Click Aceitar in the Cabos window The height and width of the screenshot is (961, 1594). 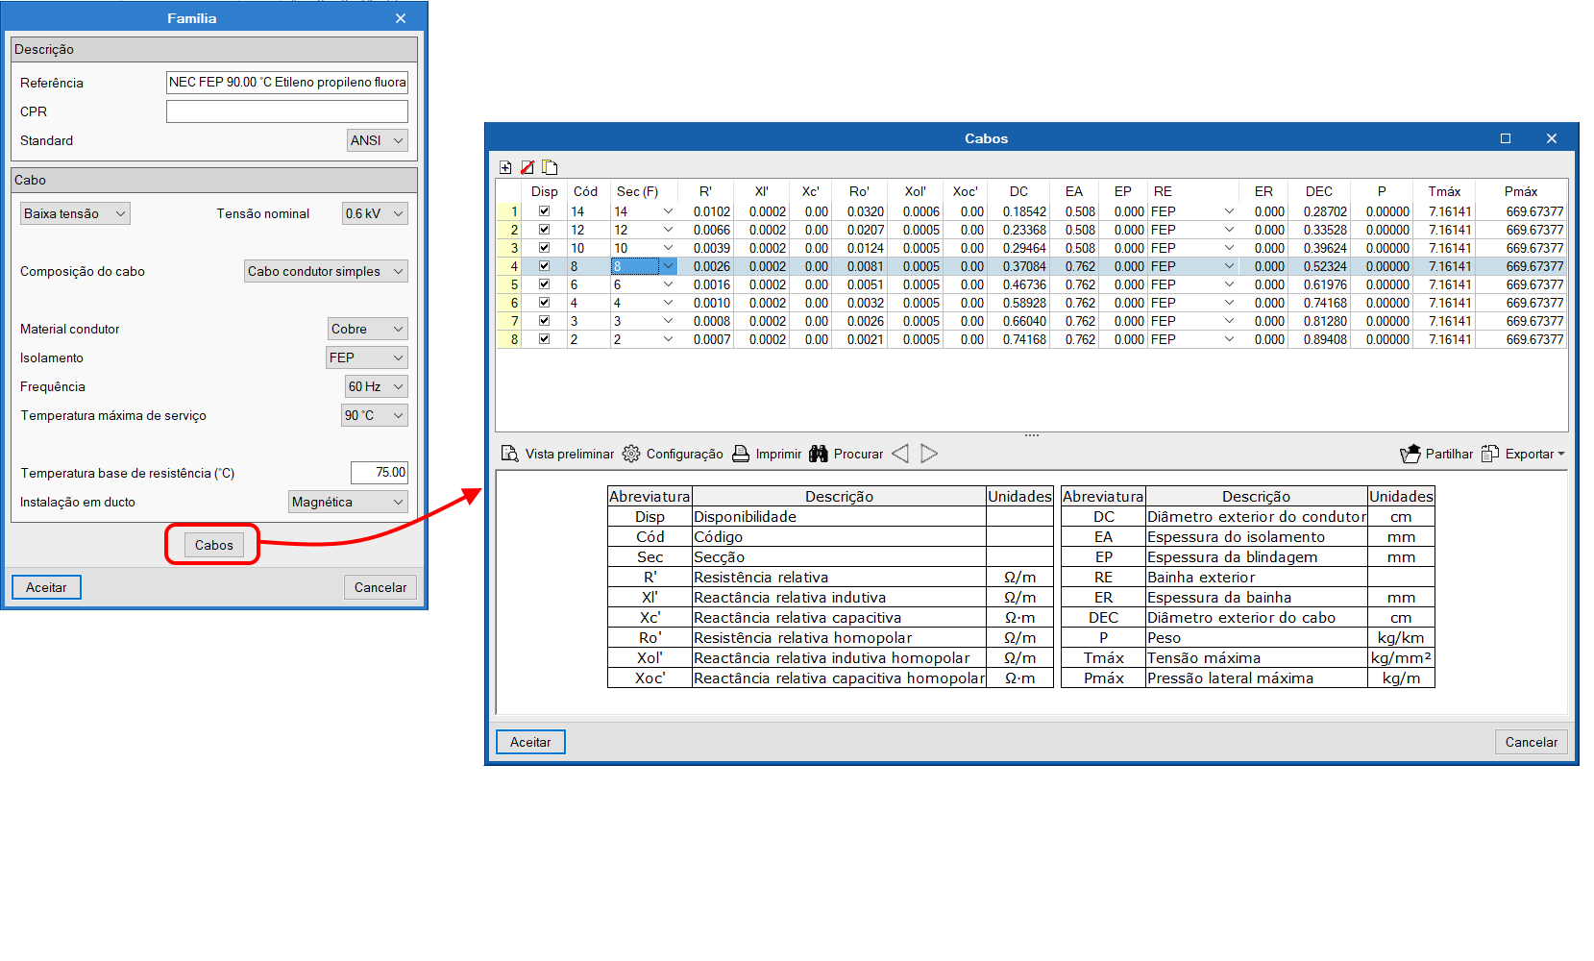530,742
